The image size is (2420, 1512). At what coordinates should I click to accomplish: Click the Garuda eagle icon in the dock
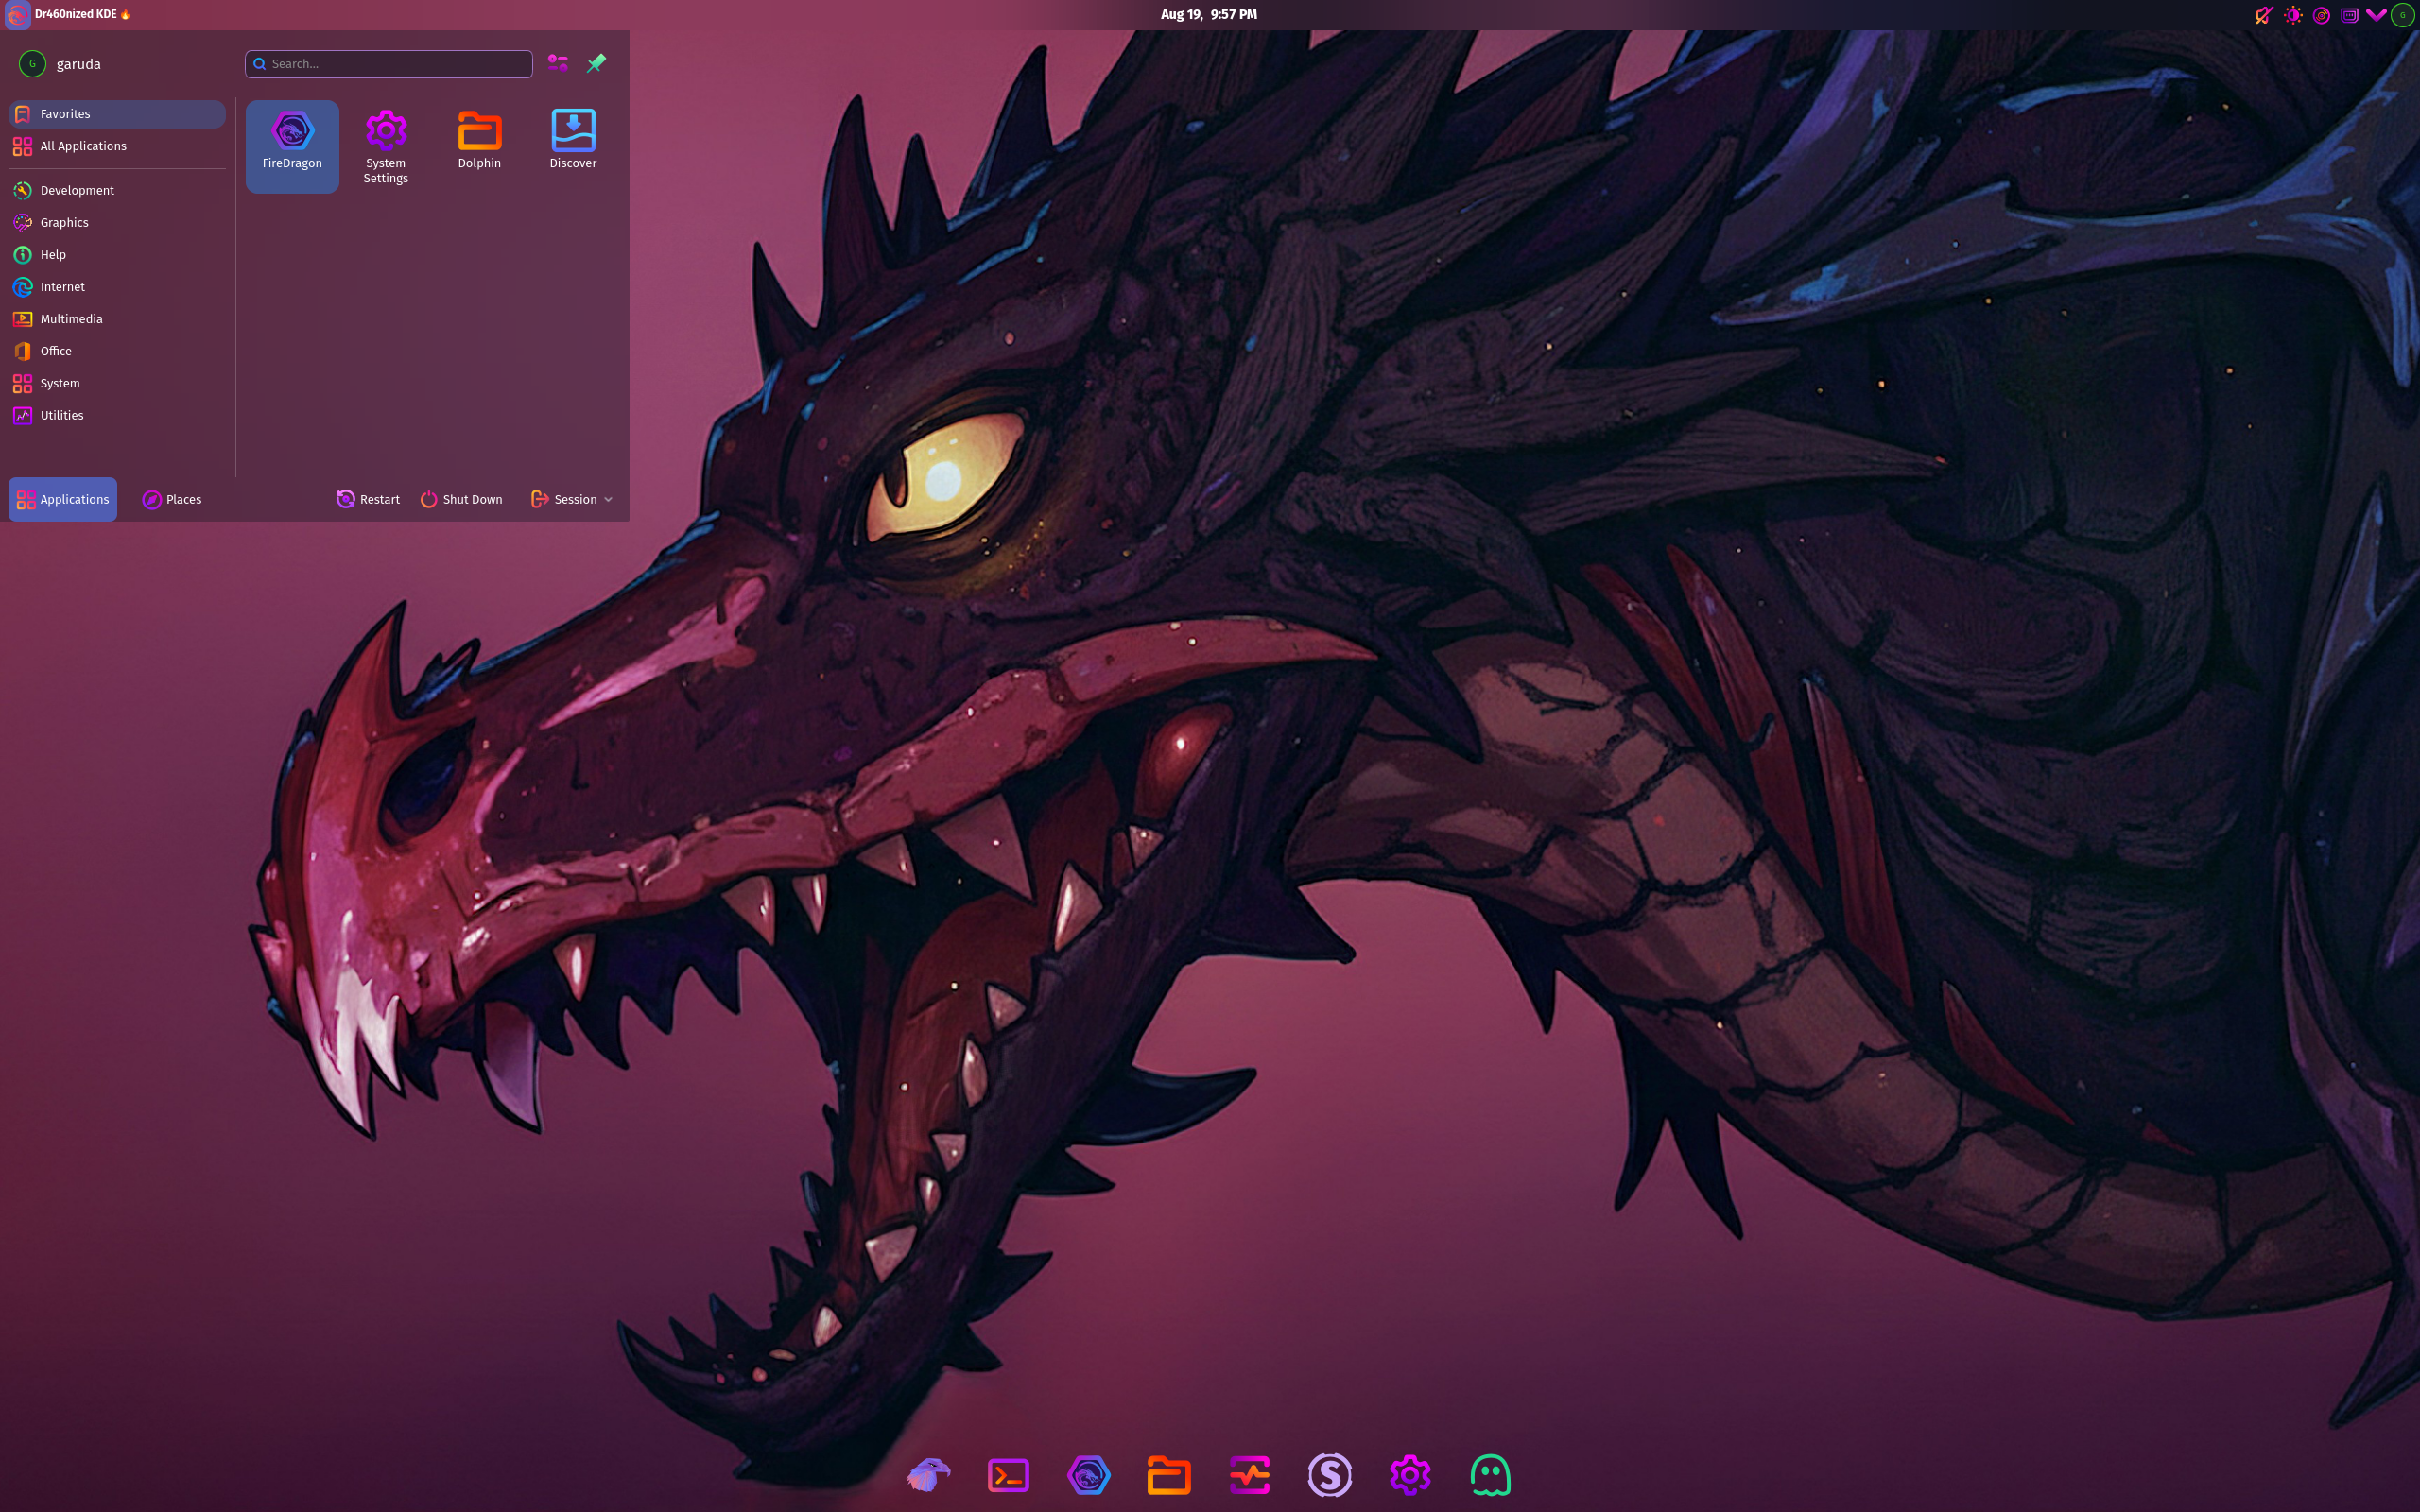point(928,1474)
